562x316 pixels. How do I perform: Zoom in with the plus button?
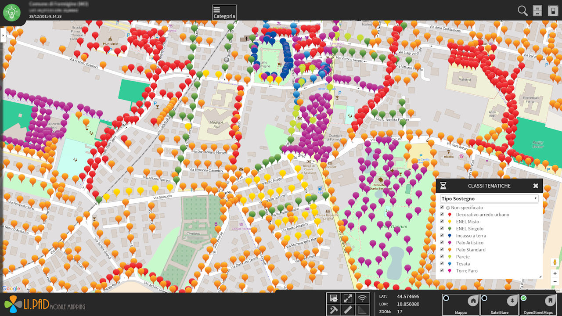555,273
